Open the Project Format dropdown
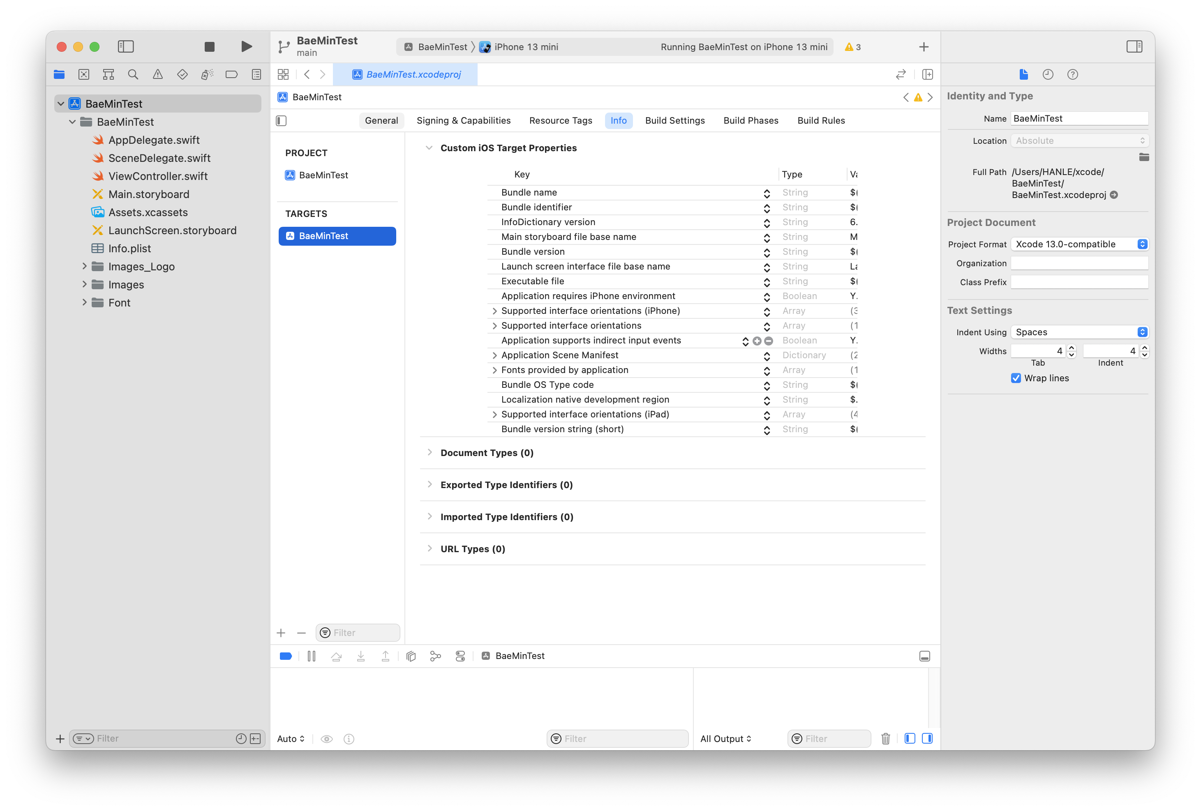 pos(1079,244)
